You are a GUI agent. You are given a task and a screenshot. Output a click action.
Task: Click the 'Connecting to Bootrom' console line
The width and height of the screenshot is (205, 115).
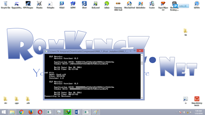pos(58,96)
